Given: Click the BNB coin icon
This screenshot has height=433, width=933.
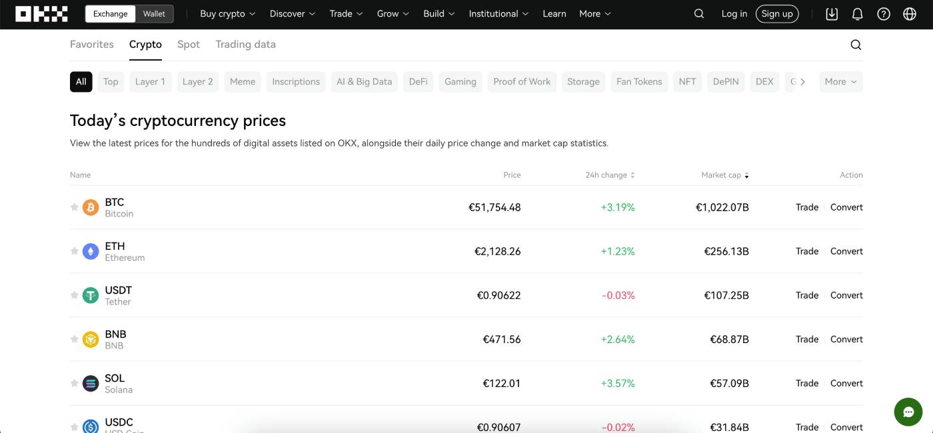Looking at the screenshot, I should pyautogui.click(x=91, y=339).
